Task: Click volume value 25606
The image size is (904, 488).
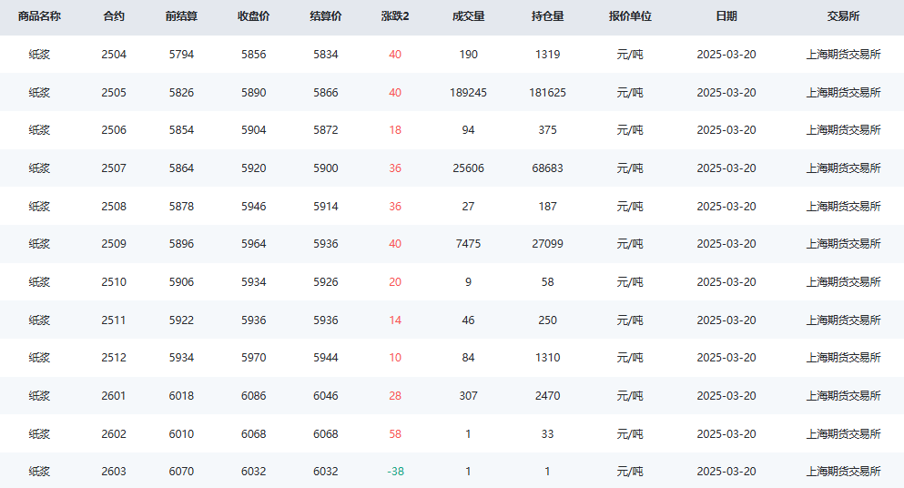Action: pyautogui.click(x=468, y=168)
